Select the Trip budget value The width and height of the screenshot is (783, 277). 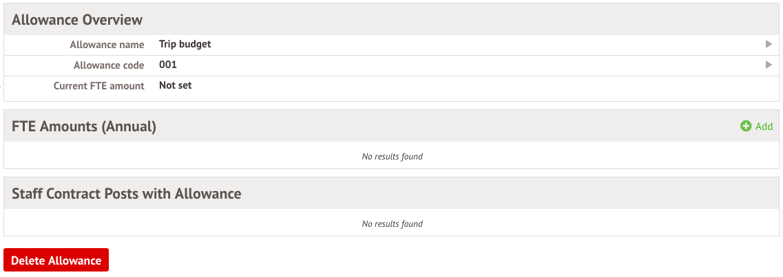click(185, 45)
